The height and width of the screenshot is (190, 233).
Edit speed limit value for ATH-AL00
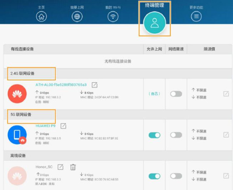[x=226, y=94]
